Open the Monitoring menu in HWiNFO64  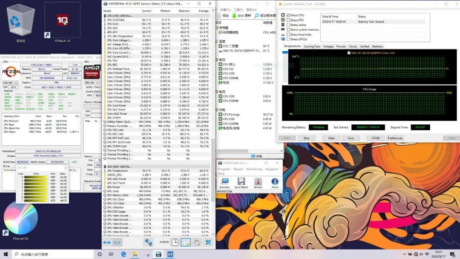pos(254,169)
